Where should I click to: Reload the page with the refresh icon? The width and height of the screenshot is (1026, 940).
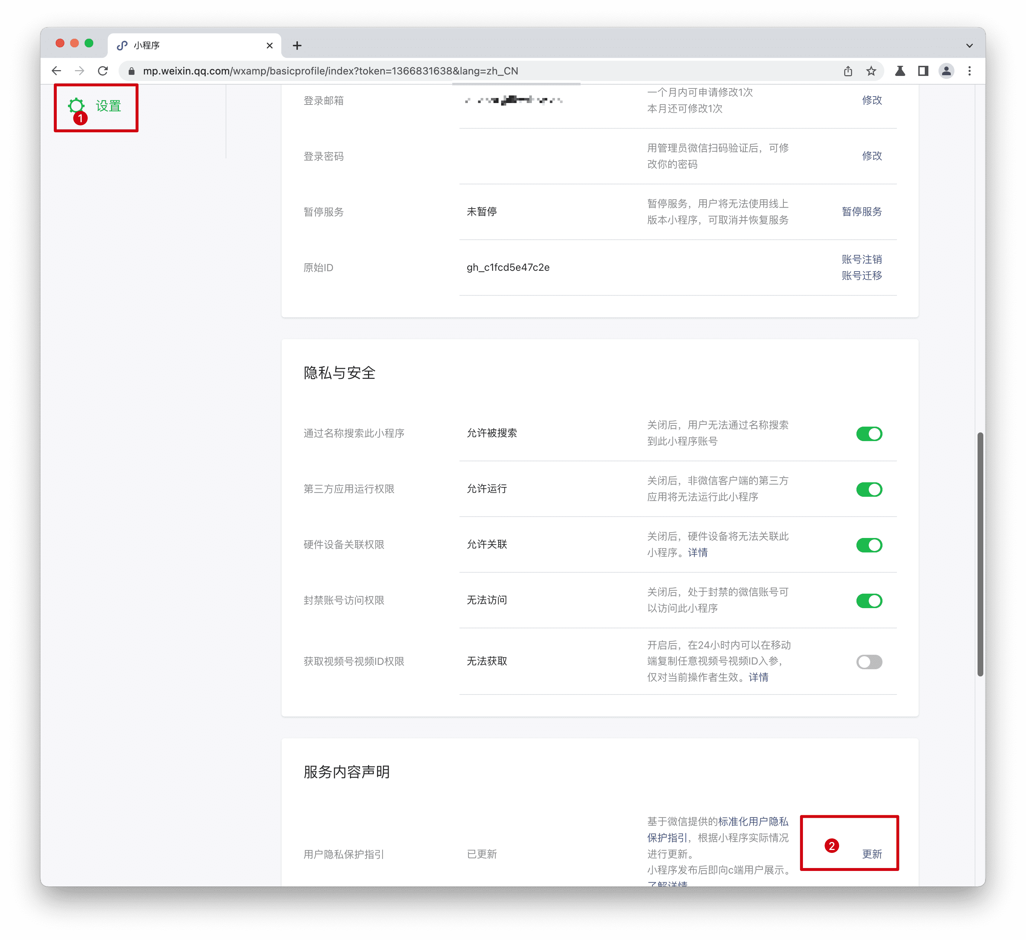pyautogui.click(x=103, y=71)
